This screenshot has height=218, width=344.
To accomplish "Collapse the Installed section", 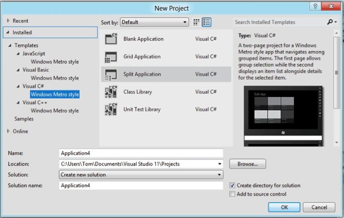I will tap(8, 32).
